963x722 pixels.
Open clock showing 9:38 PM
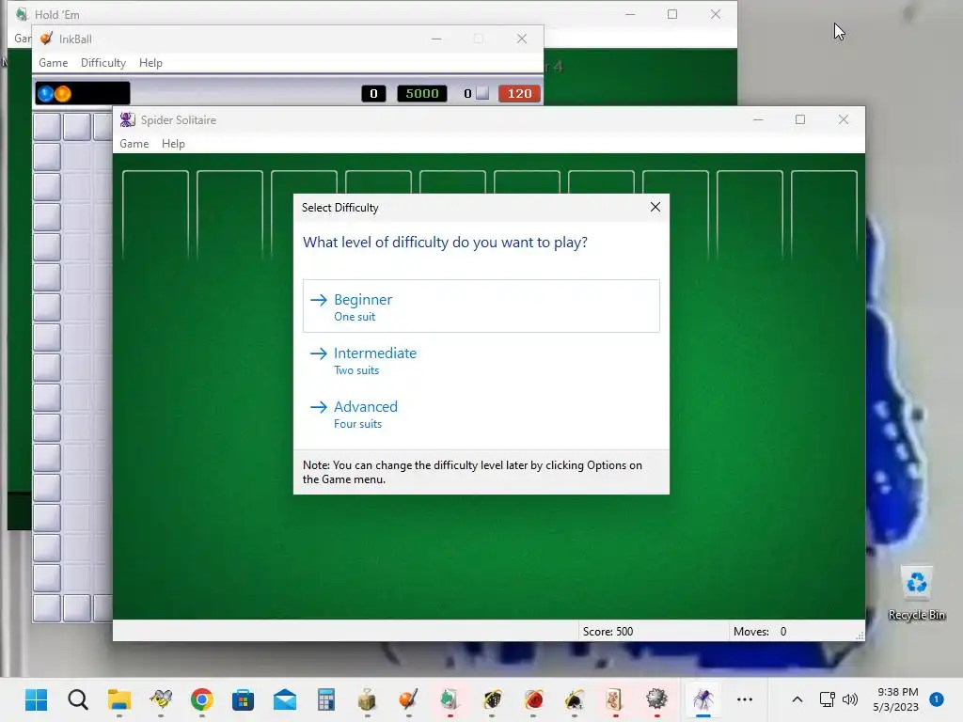(896, 699)
